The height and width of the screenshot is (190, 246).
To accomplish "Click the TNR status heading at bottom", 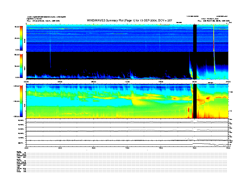I will click(x=18, y=167).
